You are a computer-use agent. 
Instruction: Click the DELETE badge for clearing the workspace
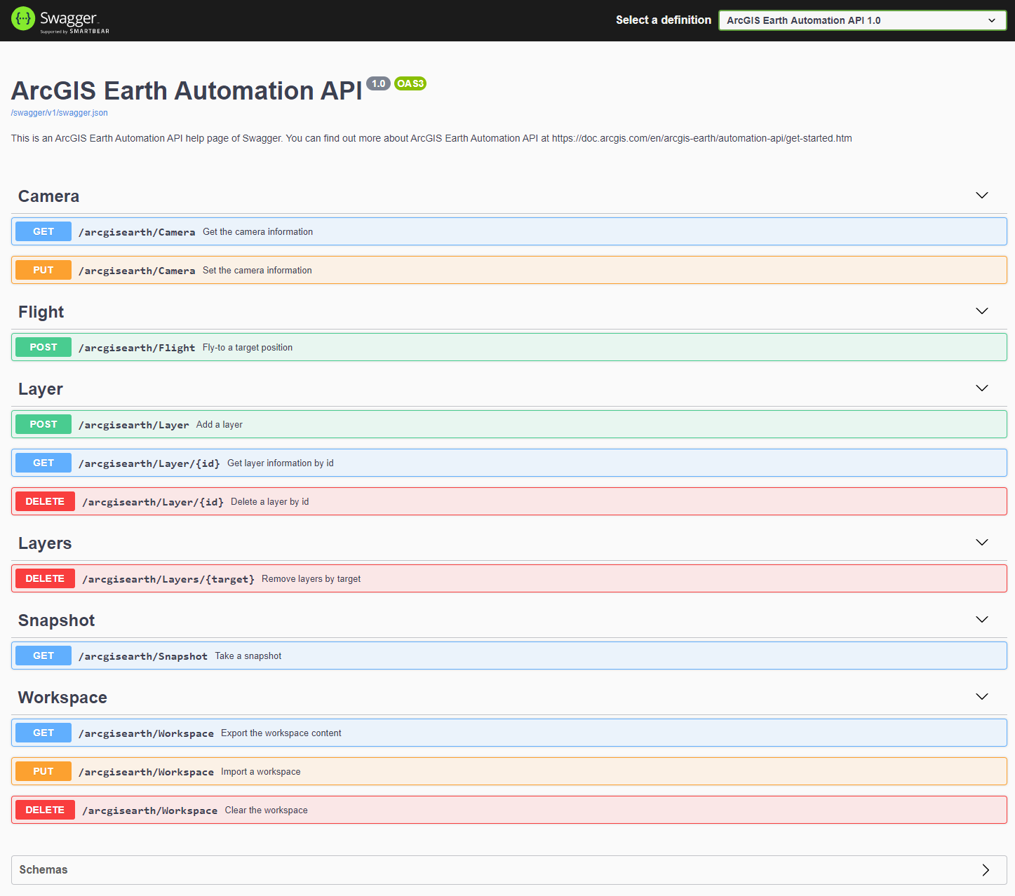point(45,809)
